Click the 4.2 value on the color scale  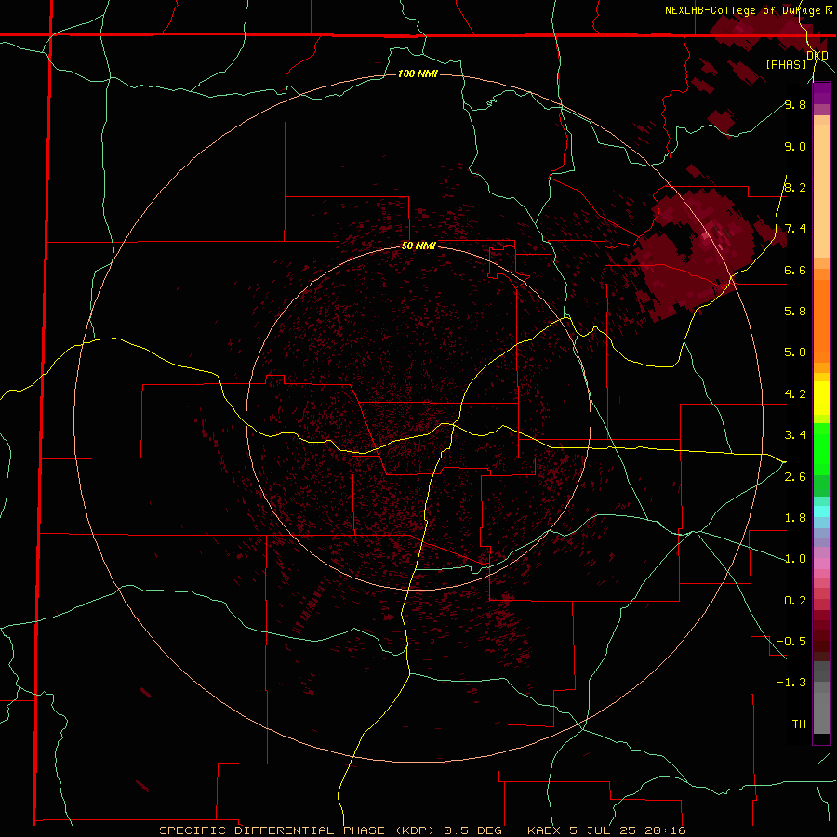[x=795, y=394]
